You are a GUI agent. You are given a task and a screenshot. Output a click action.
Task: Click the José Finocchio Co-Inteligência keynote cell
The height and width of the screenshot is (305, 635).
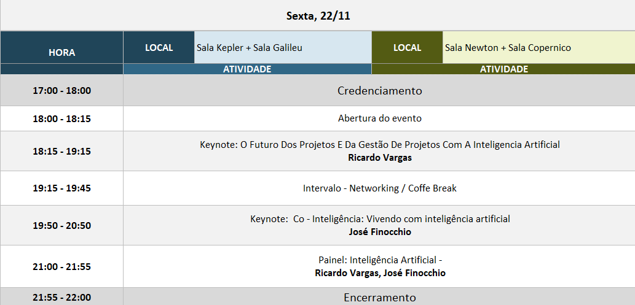point(379,225)
